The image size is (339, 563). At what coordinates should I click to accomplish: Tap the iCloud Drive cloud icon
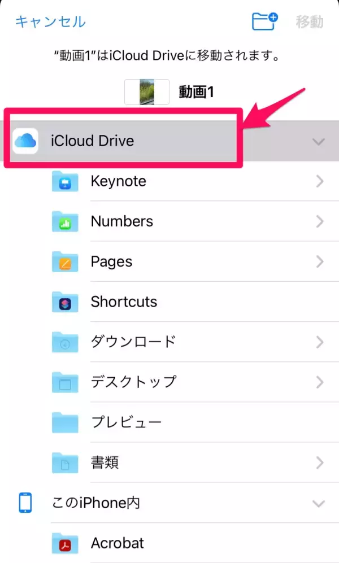(25, 141)
